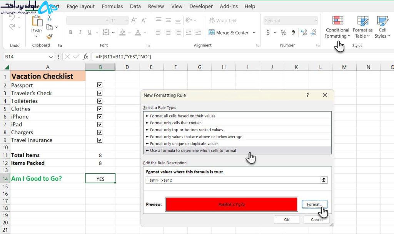Uncheck the Traveler's Check checkbox
The height and width of the screenshot is (234, 394).
point(100,93)
